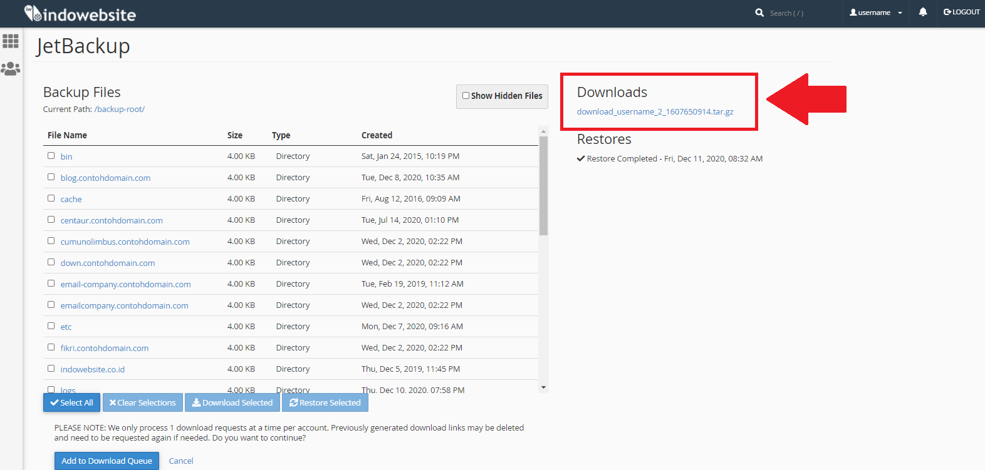Open the indowebsite.co.id directory
This screenshot has height=470, width=985.
pos(93,369)
